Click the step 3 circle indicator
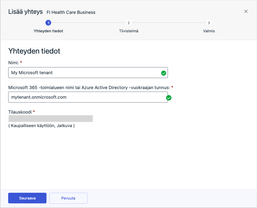Image resolution: width=257 pixels, height=208 pixels. click(209, 23)
